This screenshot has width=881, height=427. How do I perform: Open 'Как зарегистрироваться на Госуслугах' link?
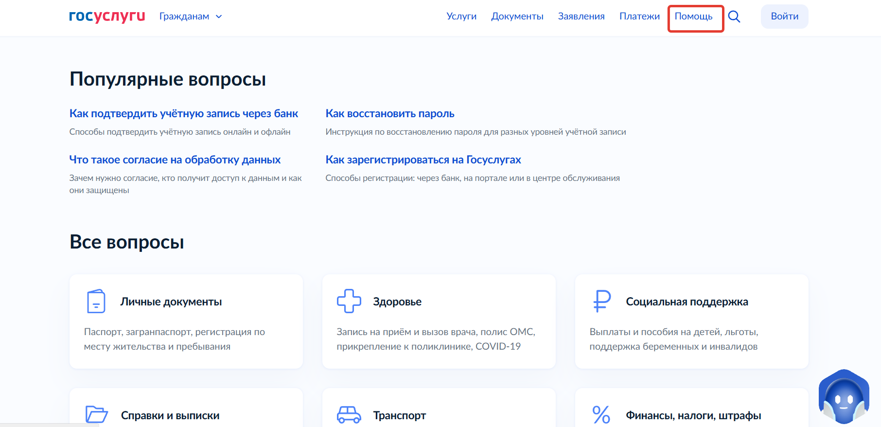click(423, 160)
